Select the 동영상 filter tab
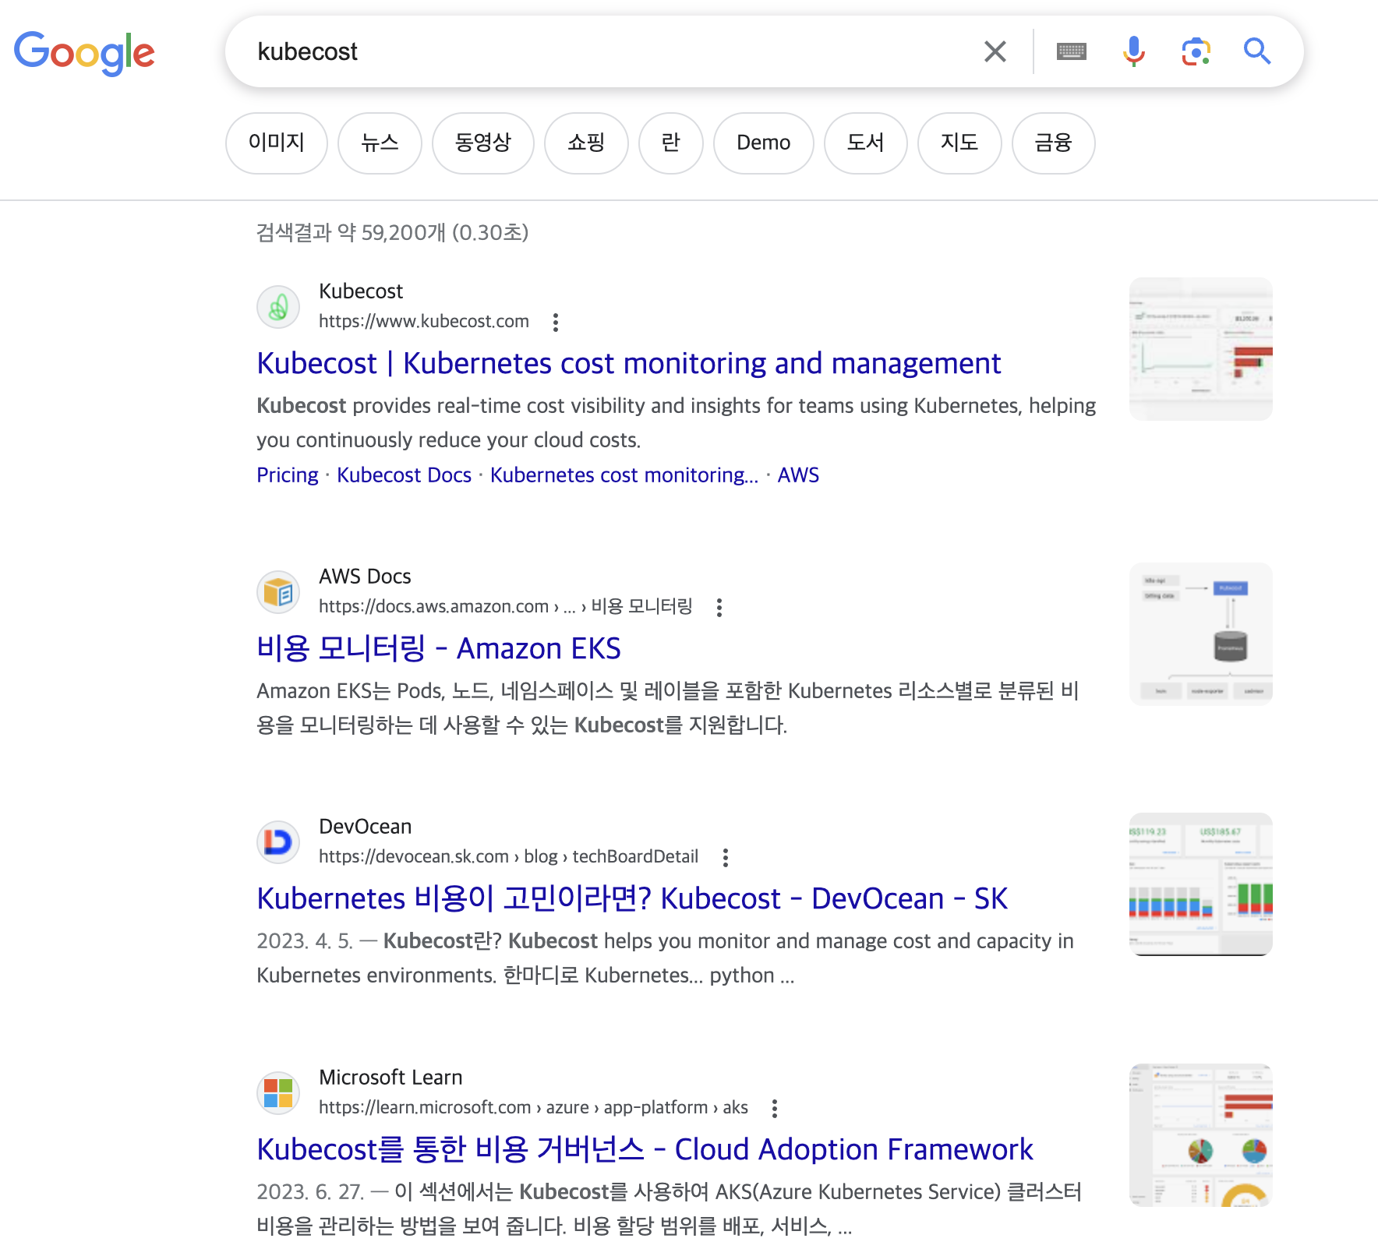Screen dimensions: 1378x1256 pyautogui.click(x=483, y=143)
